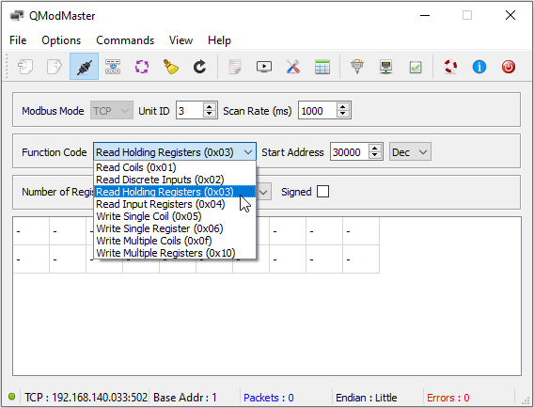
Task: Open the Options menu
Action: coord(61,40)
